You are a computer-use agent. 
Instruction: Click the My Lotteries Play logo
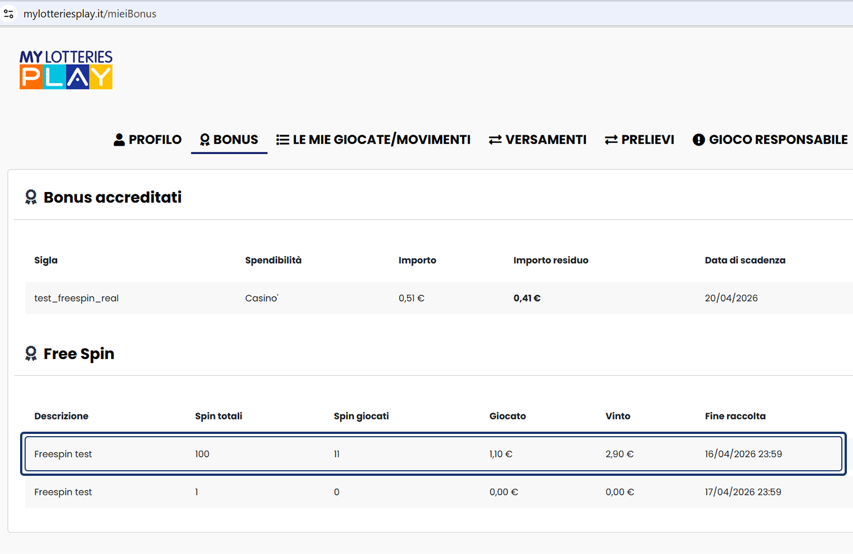click(66, 70)
